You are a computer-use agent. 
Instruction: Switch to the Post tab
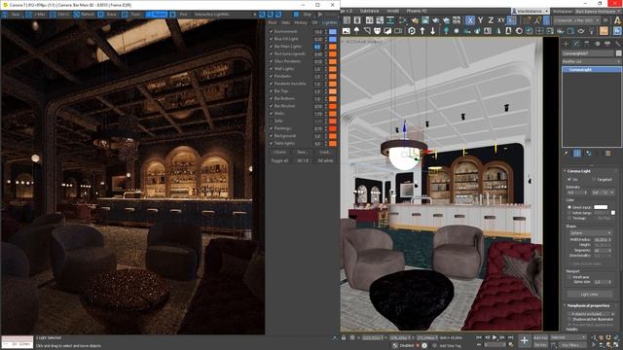coord(273,22)
